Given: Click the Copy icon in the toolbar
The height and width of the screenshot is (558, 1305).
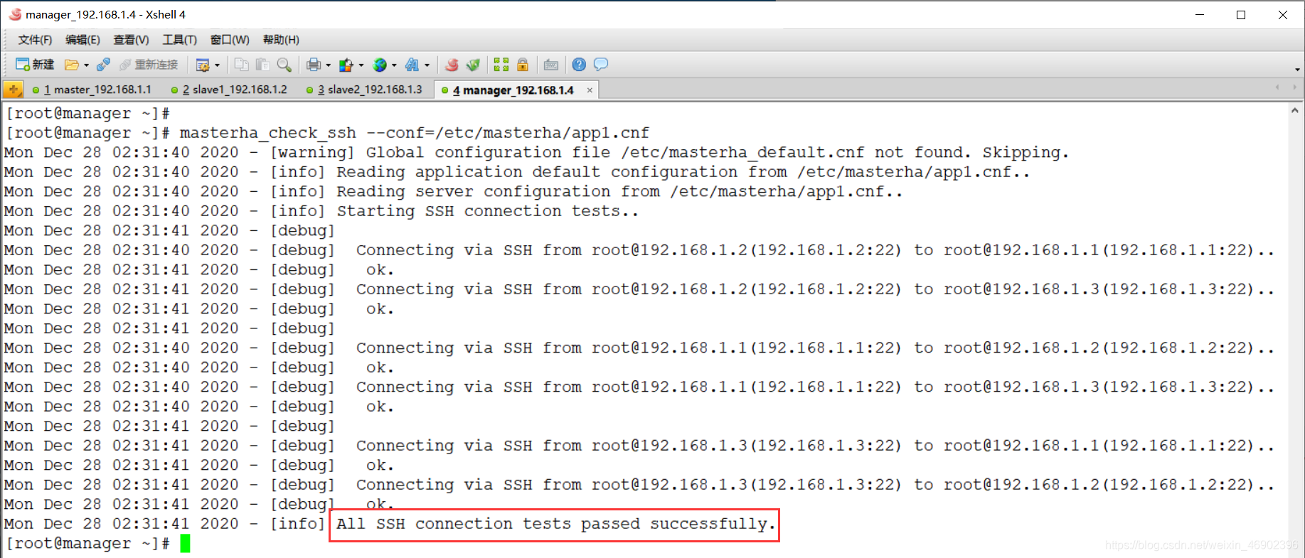Looking at the screenshot, I should 242,65.
